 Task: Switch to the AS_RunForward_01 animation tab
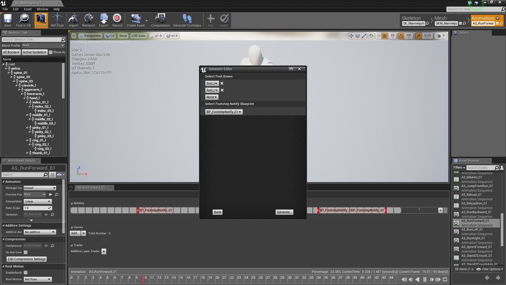pos(91,188)
